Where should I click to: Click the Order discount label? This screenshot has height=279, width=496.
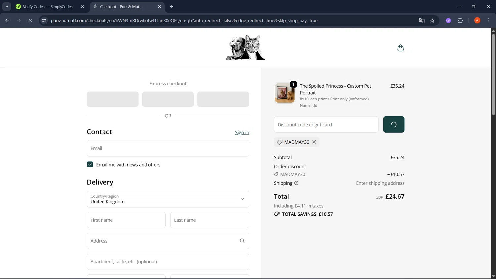coord(290,167)
